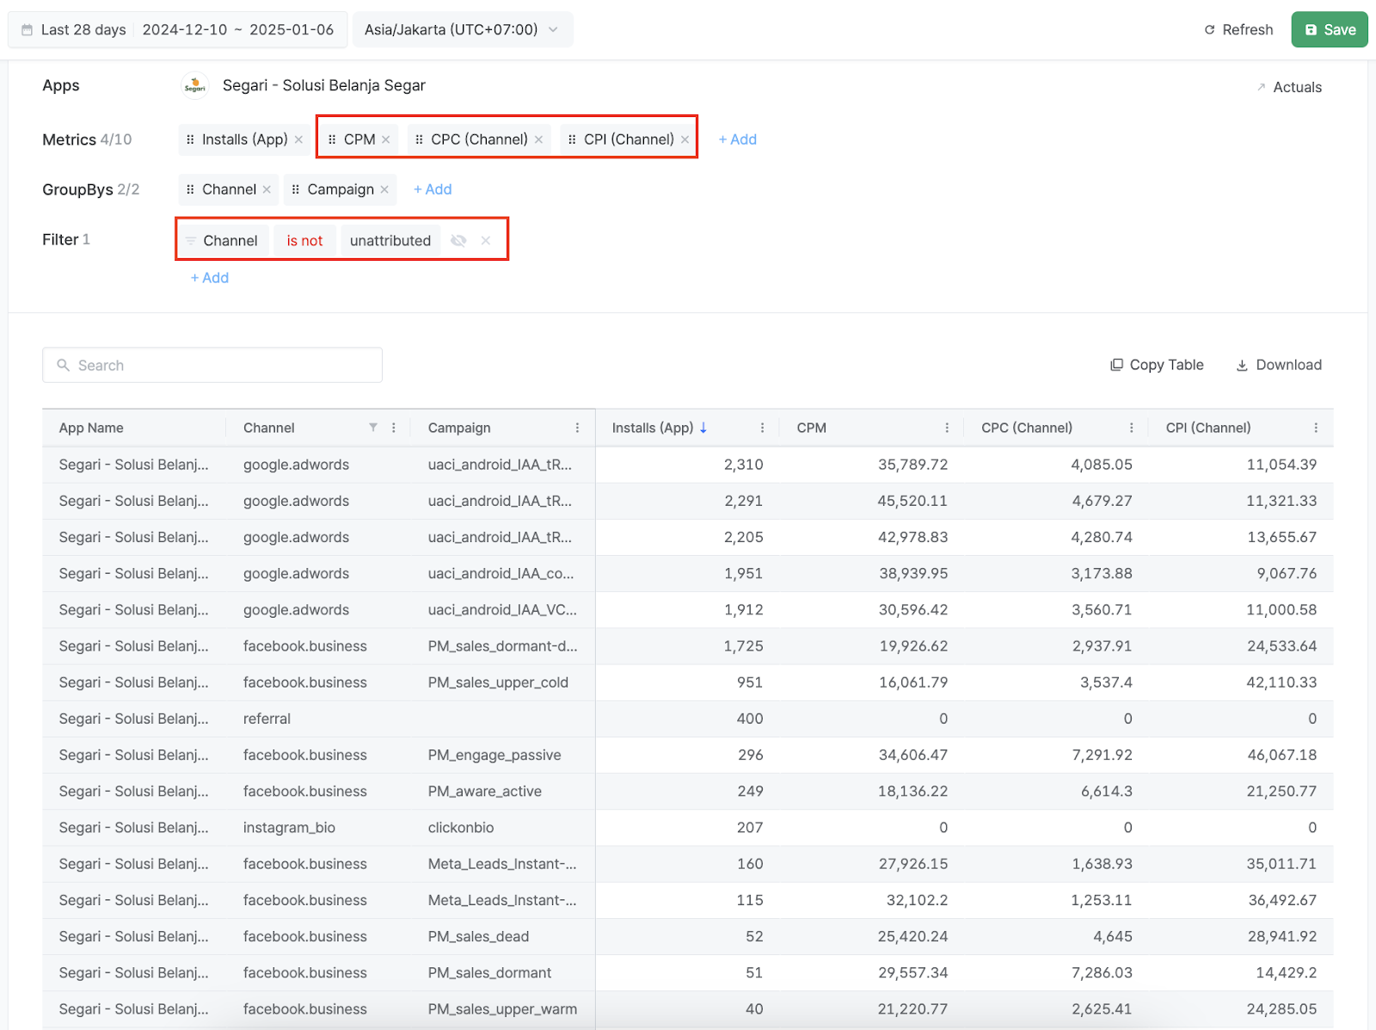The height and width of the screenshot is (1030, 1376).
Task: Open the Campaign column options menu
Action: click(577, 428)
